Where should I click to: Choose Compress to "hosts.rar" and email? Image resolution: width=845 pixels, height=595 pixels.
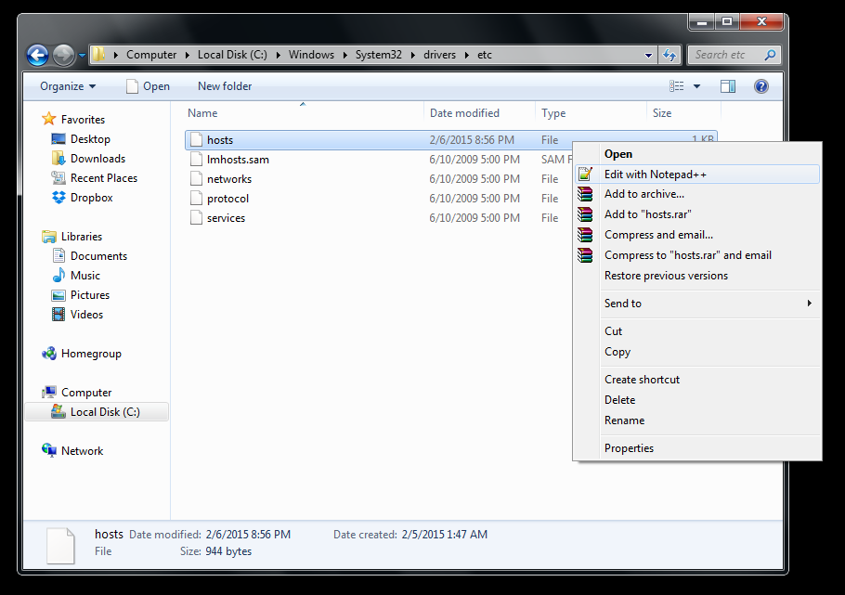pos(696,255)
